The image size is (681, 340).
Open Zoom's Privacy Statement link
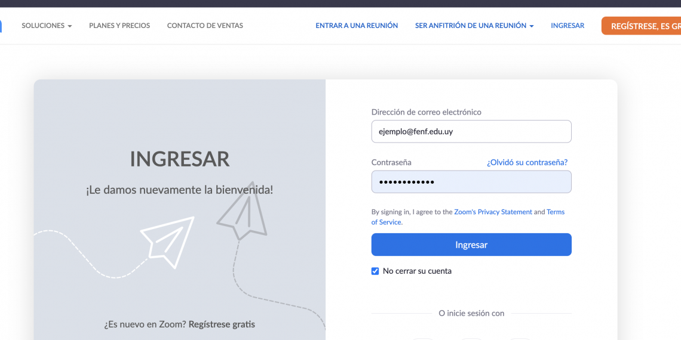click(x=493, y=212)
